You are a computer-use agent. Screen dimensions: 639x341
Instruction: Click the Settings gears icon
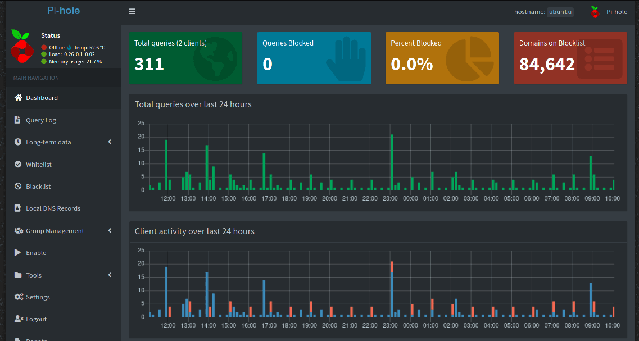[18, 297]
